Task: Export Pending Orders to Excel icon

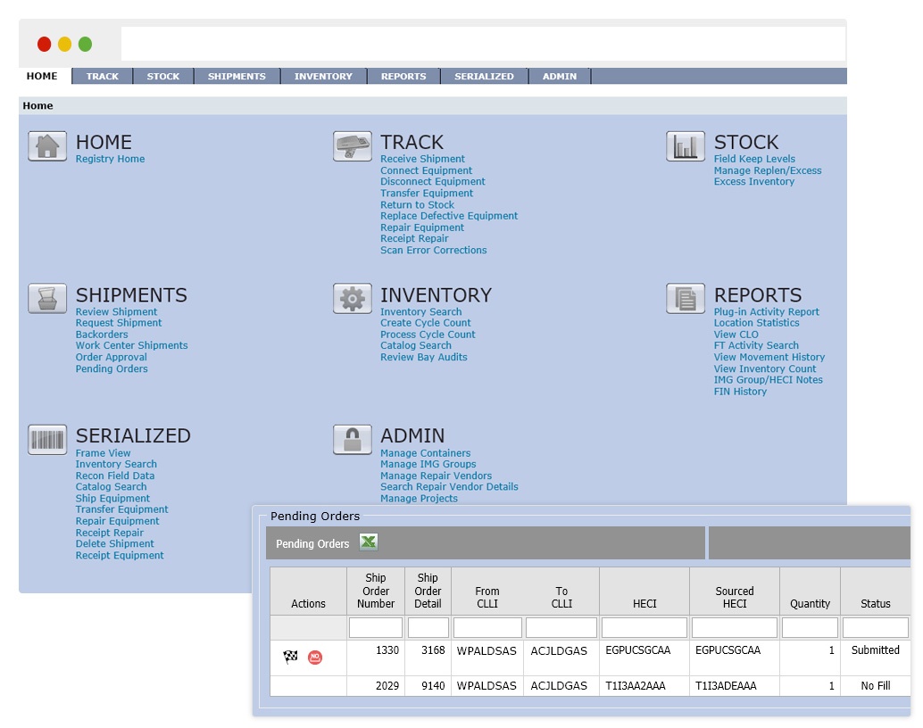Action: coord(369,542)
